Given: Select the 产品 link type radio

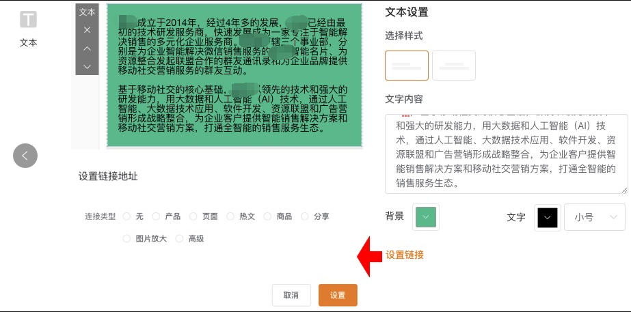Looking at the screenshot, I should point(156,216).
